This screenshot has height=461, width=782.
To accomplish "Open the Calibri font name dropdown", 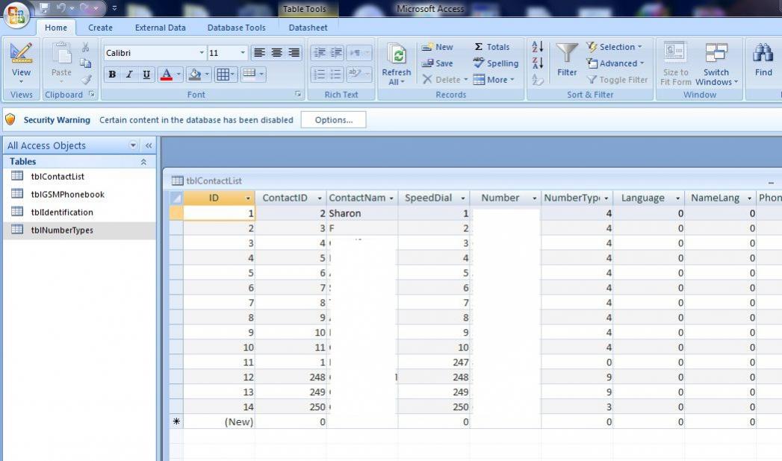I will [x=202, y=53].
